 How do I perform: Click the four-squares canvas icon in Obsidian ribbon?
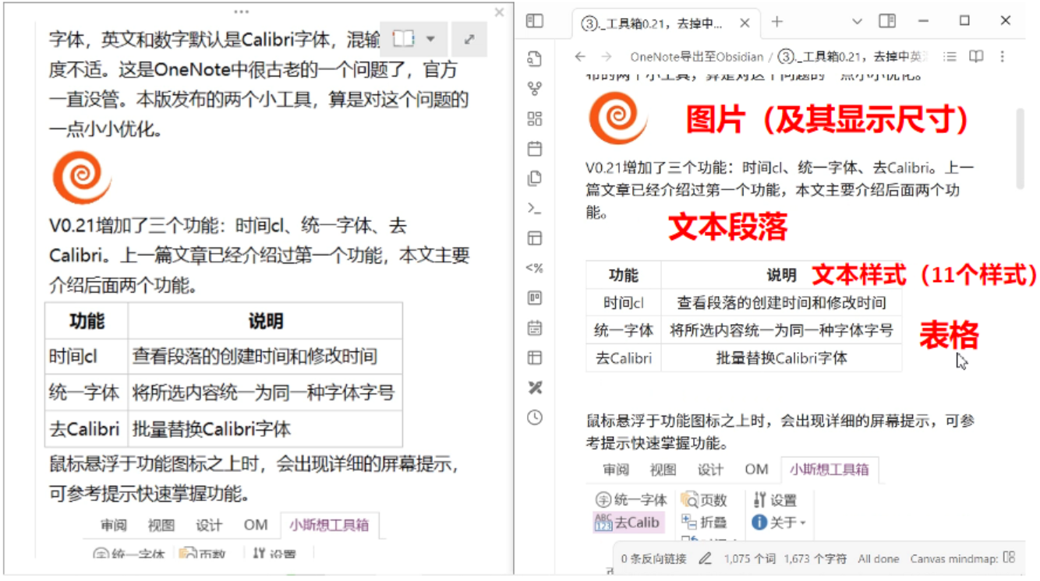[x=535, y=118]
